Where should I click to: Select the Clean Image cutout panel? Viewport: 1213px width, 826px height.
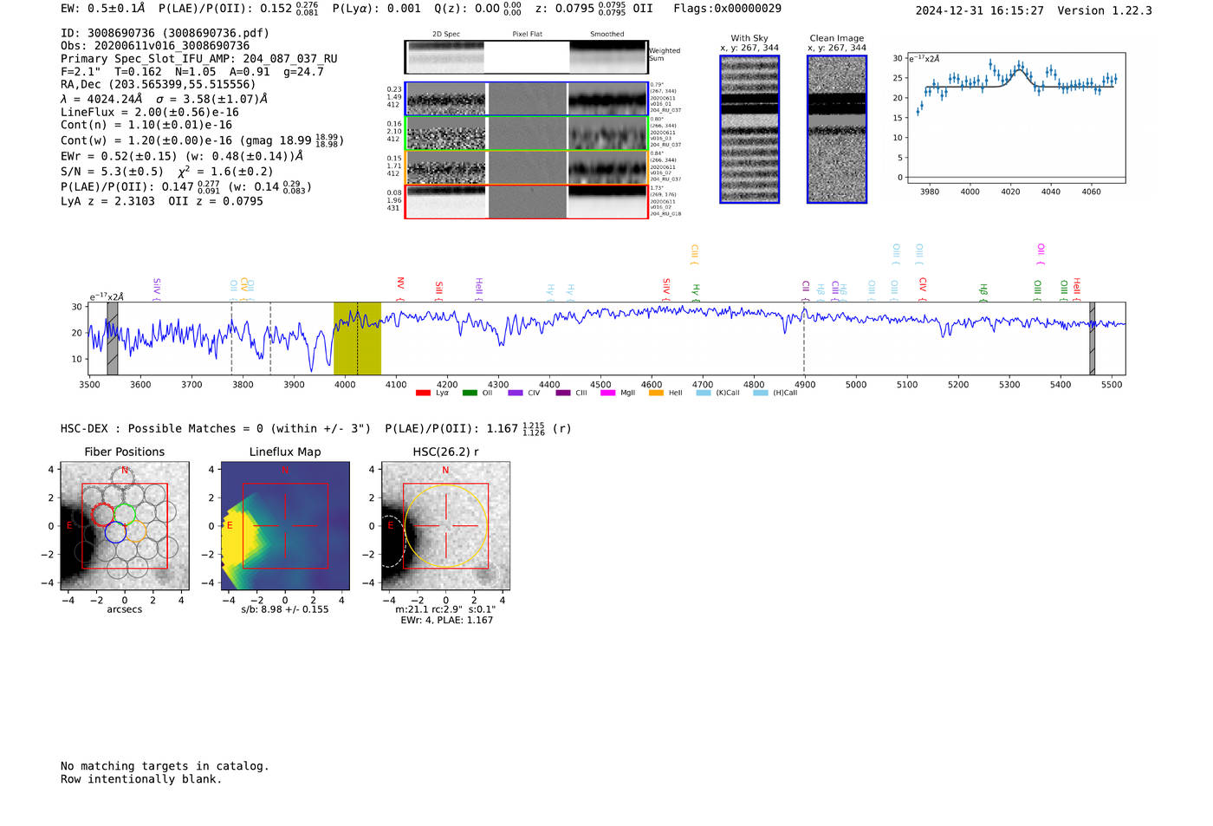click(837, 129)
